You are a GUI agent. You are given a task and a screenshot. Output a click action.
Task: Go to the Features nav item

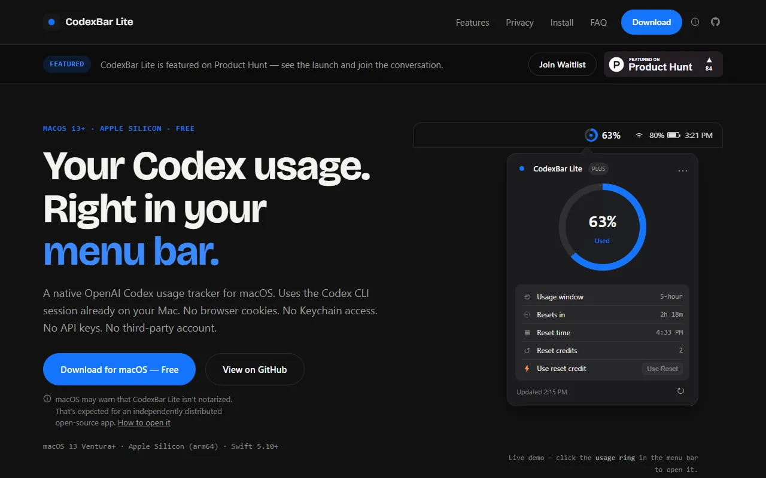coord(472,23)
